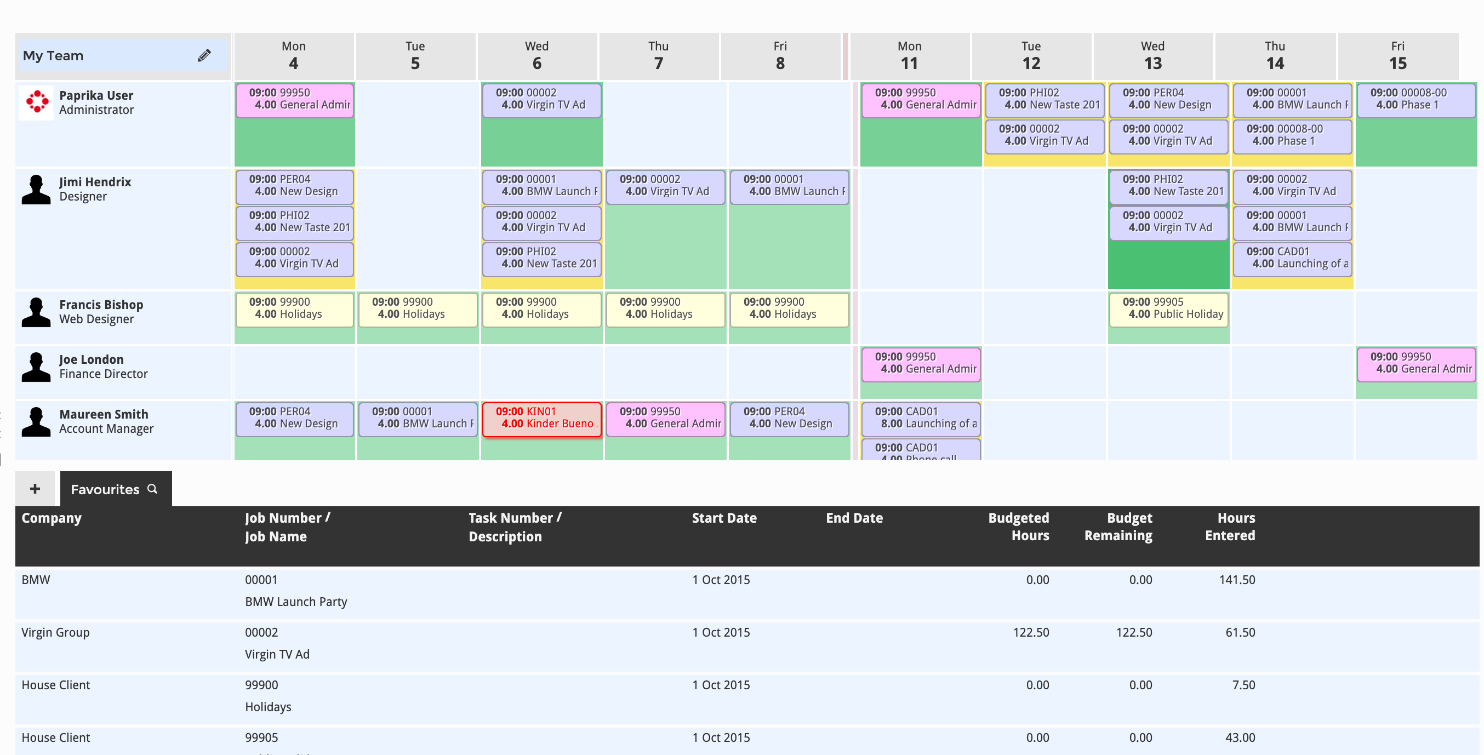This screenshot has width=1484, height=755.
Task: Open Maureen's 8.00 CAD01 Launching booking
Action: (920, 418)
